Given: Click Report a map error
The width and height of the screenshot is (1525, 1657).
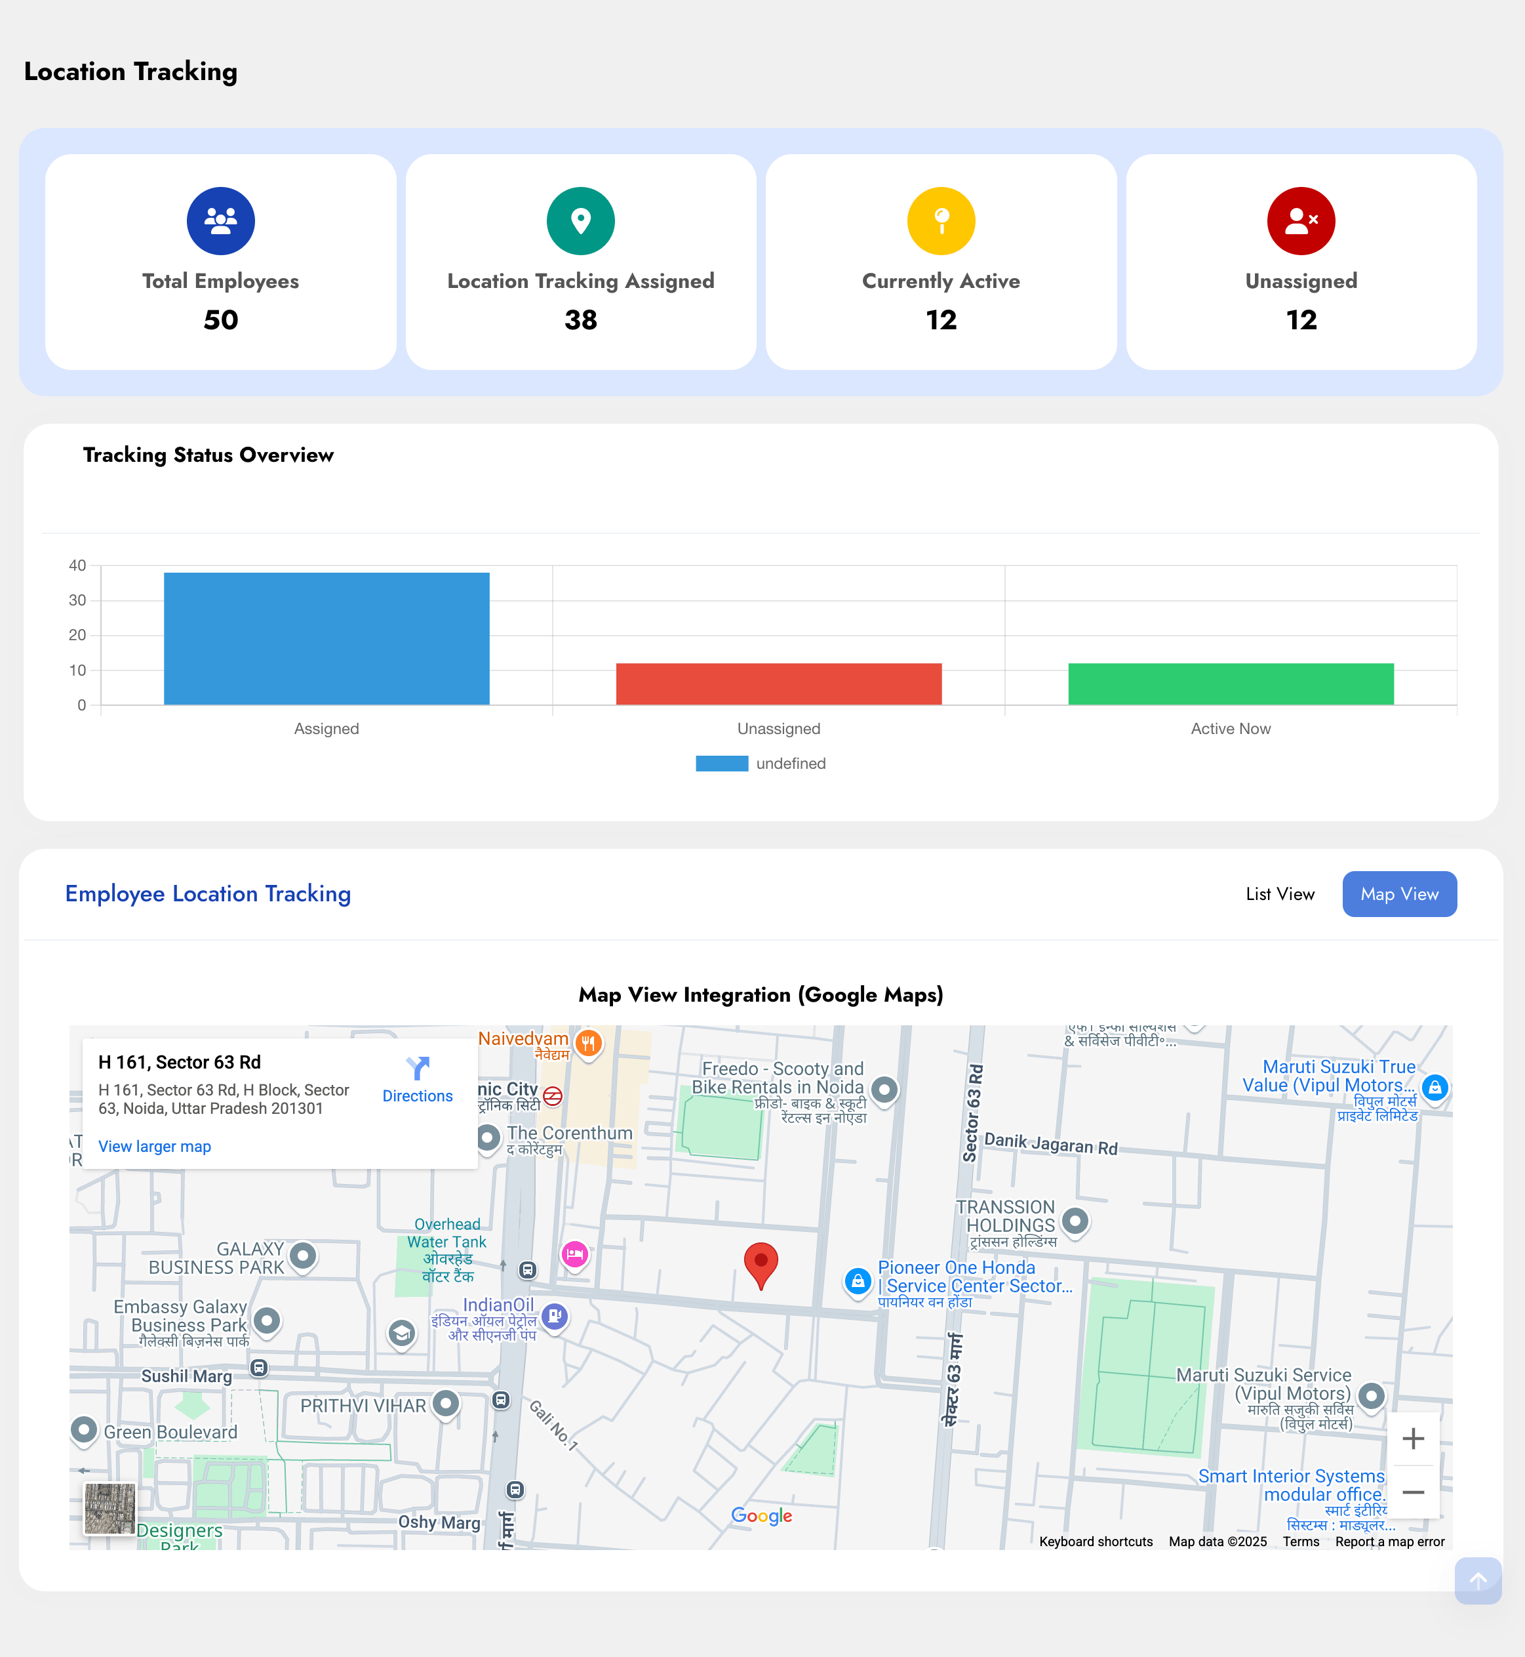Looking at the screenshot, I should (x=1390, y=1542).
